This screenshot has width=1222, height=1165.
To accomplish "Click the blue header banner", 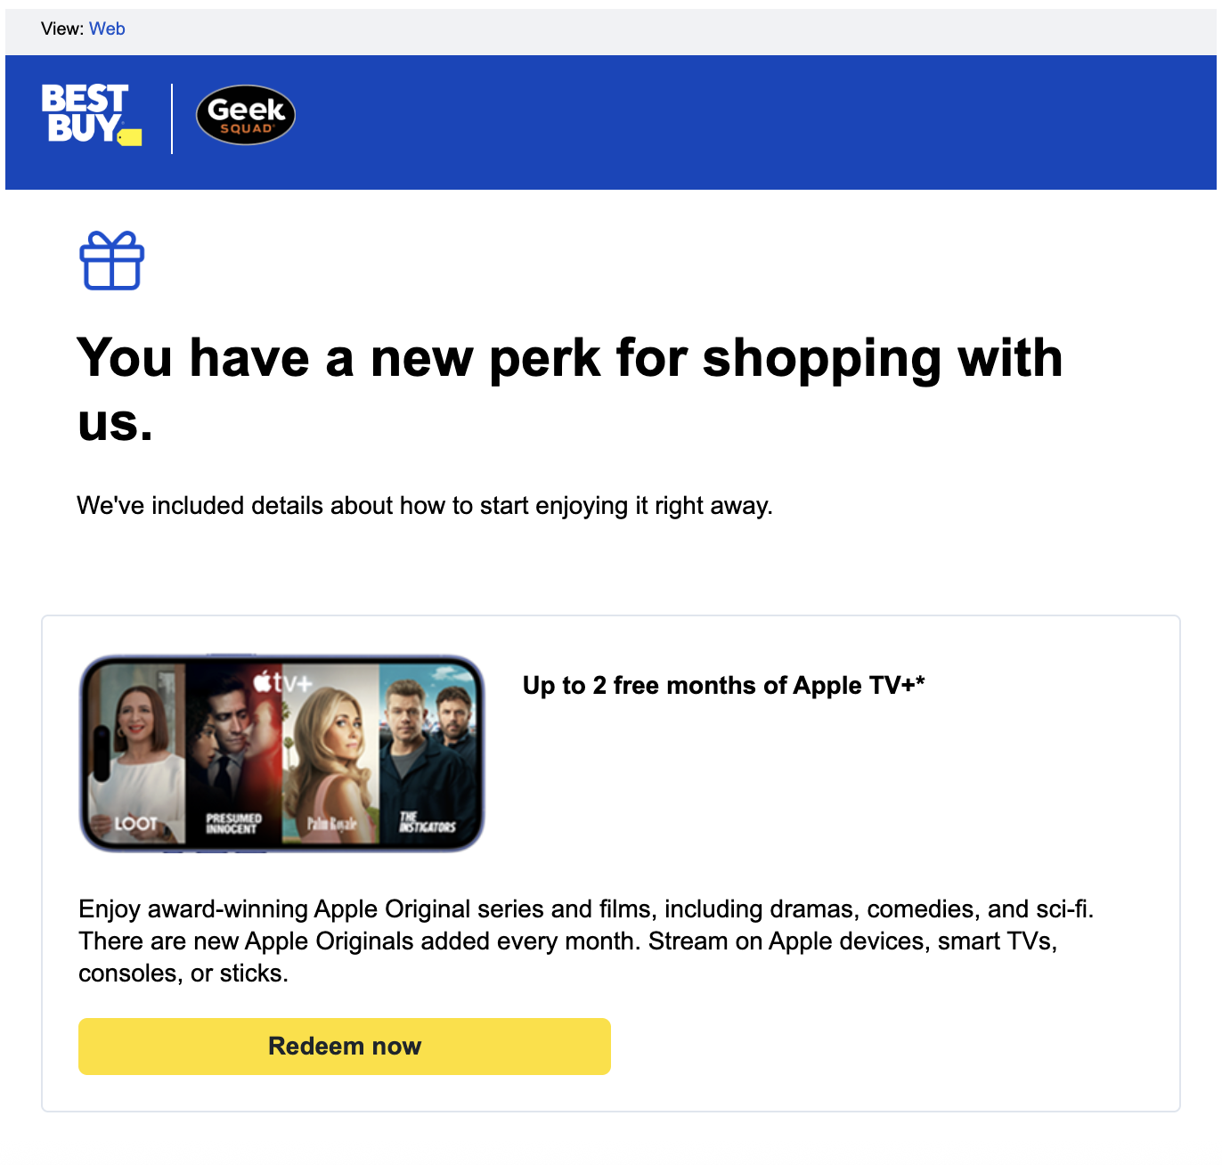I will (611, 122).
